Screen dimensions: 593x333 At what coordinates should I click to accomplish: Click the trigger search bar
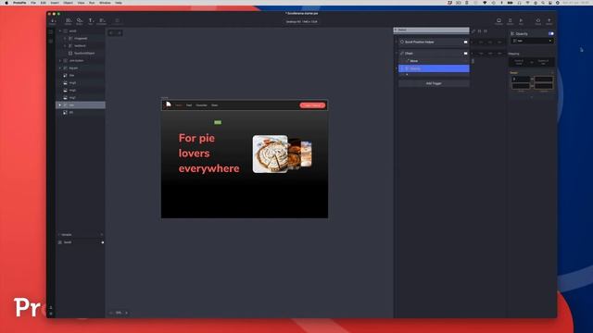click(431, 30)
